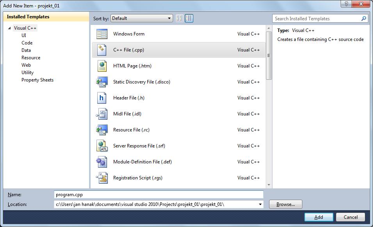Select the 'Resource File (.rc)' row text
The height and width of the screenshot is (227, 373).
[131, 130]
